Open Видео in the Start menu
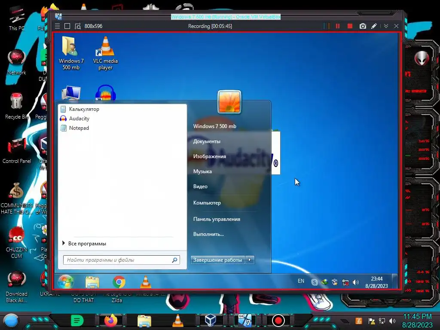The width and height of the screenshot is (440, 330). (x=200, y=186)
